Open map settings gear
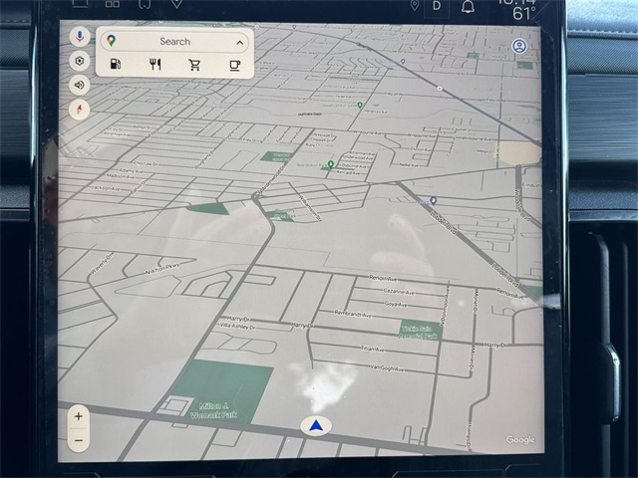 (80, 61)
